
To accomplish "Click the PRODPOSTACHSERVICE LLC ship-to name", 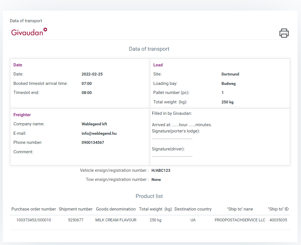I will pyautogui.click(x=240, y=220).
